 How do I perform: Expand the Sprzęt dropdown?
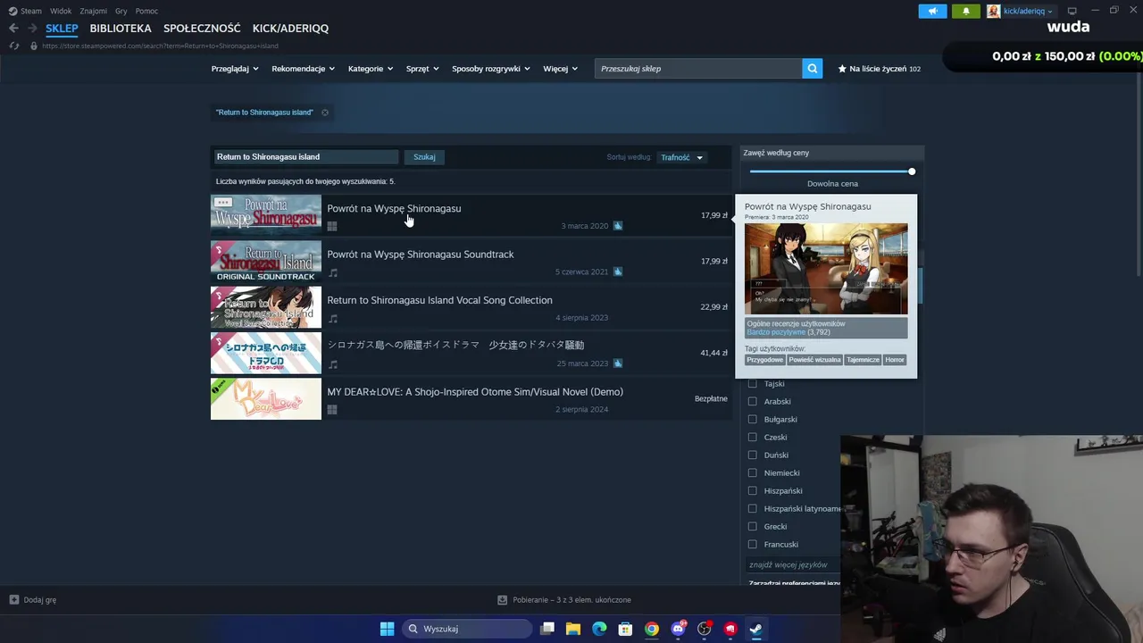click(x=423, y=69)
